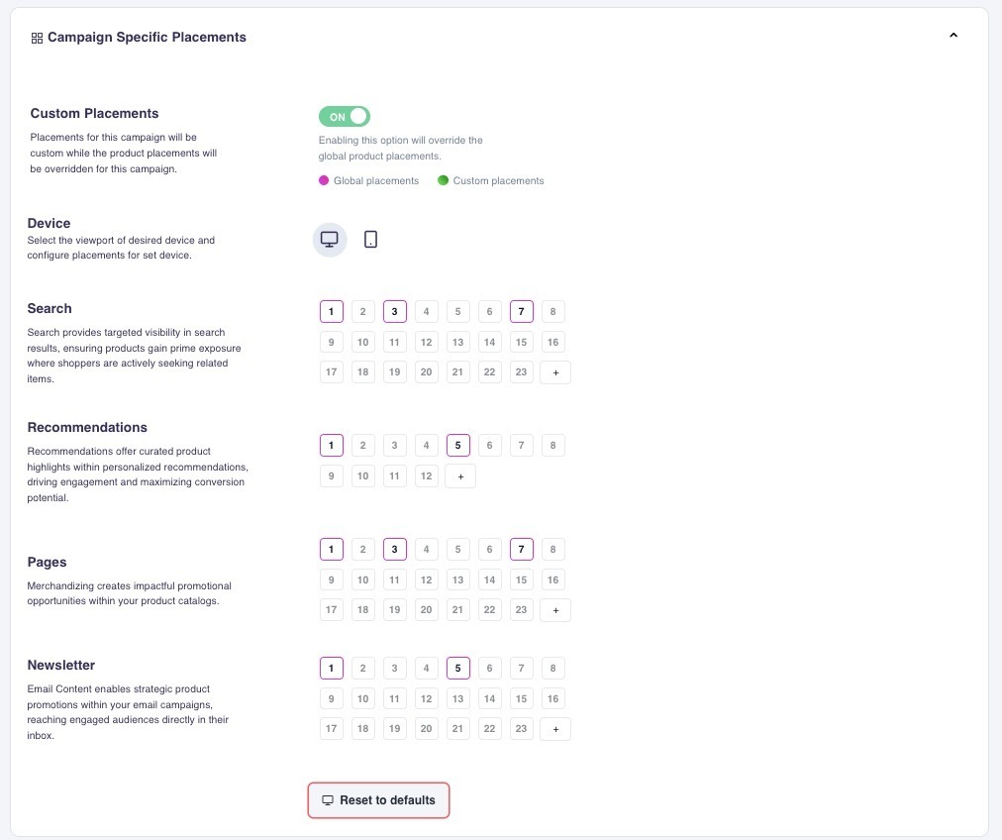Screen dimensions: 1002x840
Task: Add more Recommendations placement slots
Action: click(x=460, y=476)
